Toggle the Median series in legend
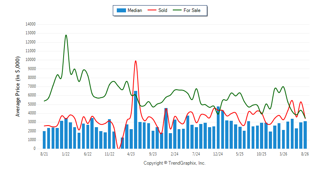This screenshot has height=173, width=320. click(x=129, y=10)
